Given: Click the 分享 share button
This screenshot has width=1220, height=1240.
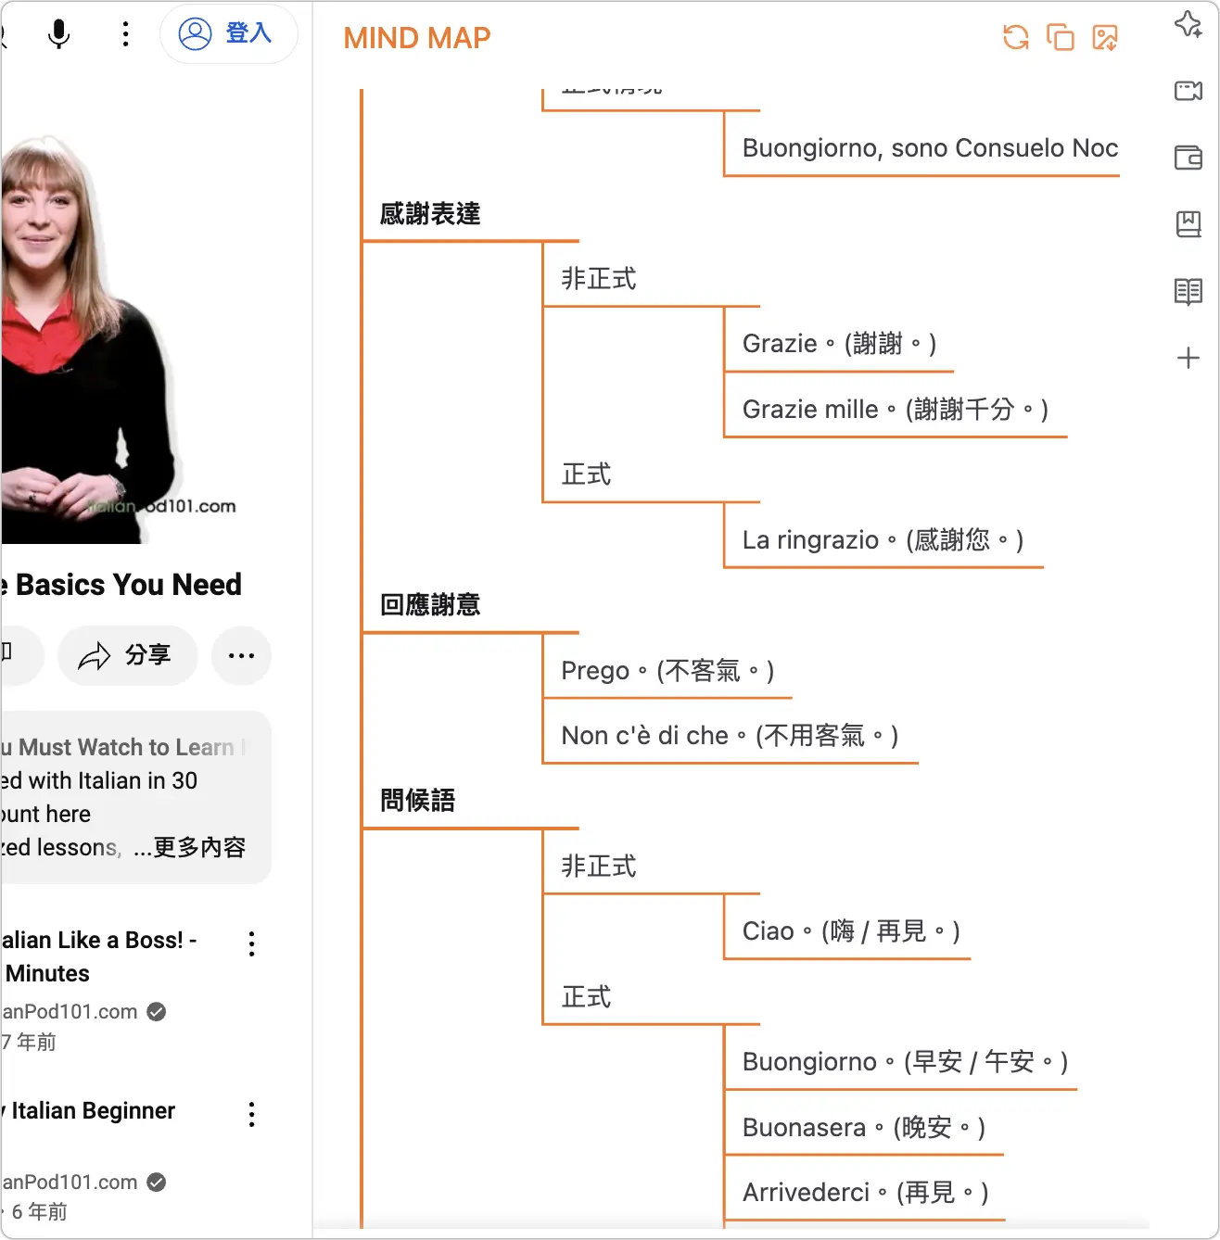Looking at the screenshot, I should (128, 655).
